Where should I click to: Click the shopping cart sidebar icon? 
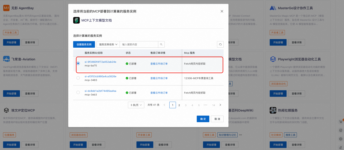(341, 121)
